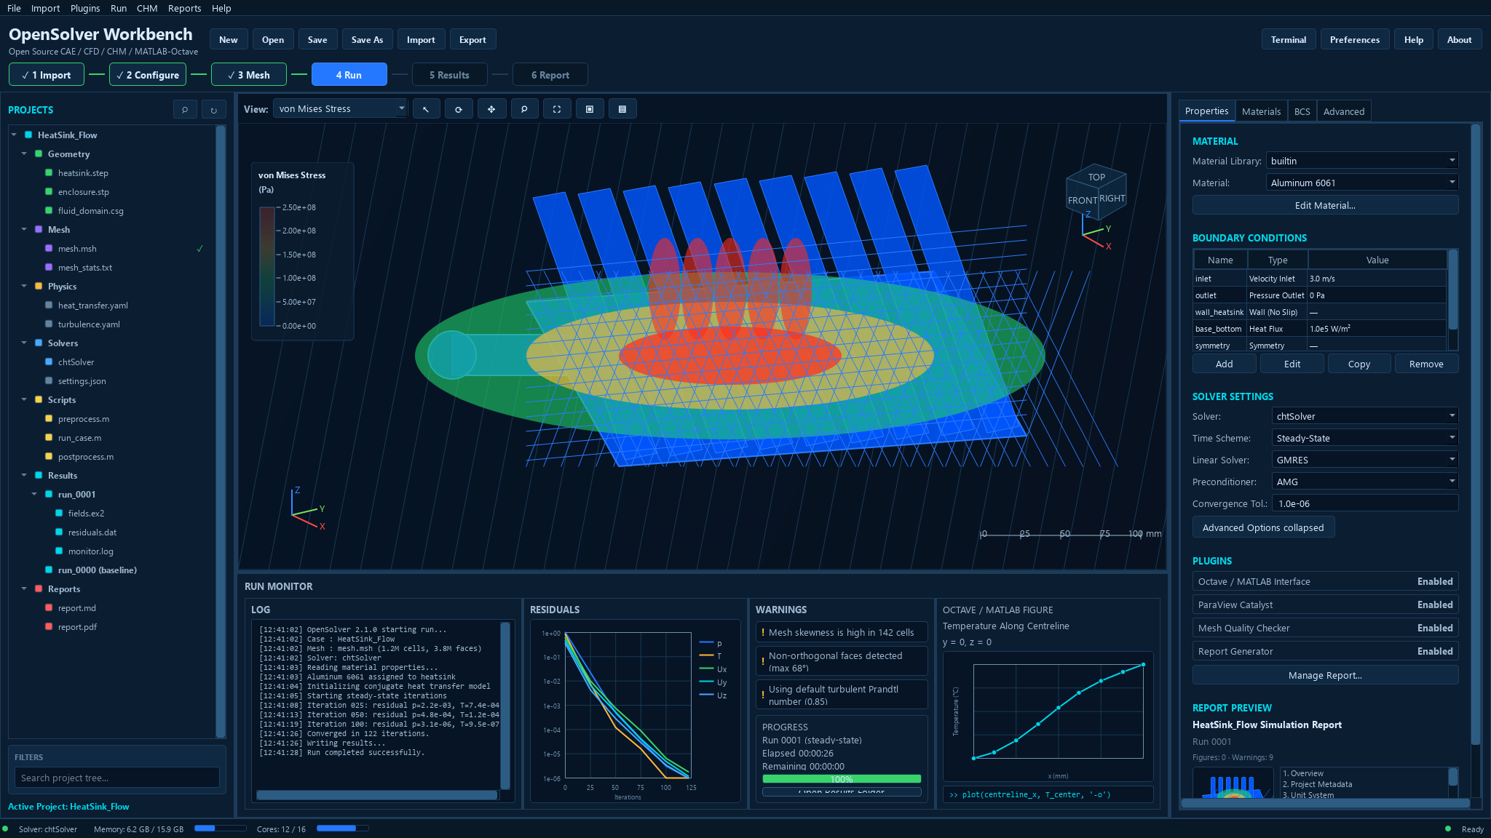Screen dimensions: 1491x838
Task: Click the TOP face of the view cube
Action: 1096,177
